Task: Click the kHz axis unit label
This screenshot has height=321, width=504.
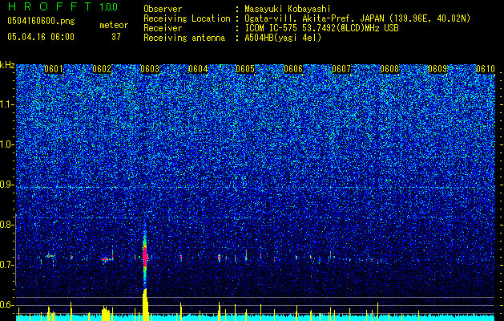Action: pos(7,65)
